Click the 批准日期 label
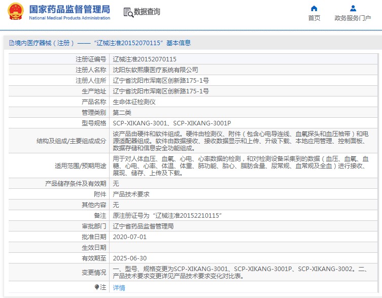382x298 pixels. click(94, 237)
